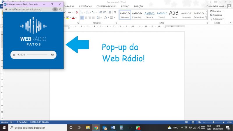Open Chrome from the taskbar

(x=96, y=128)
